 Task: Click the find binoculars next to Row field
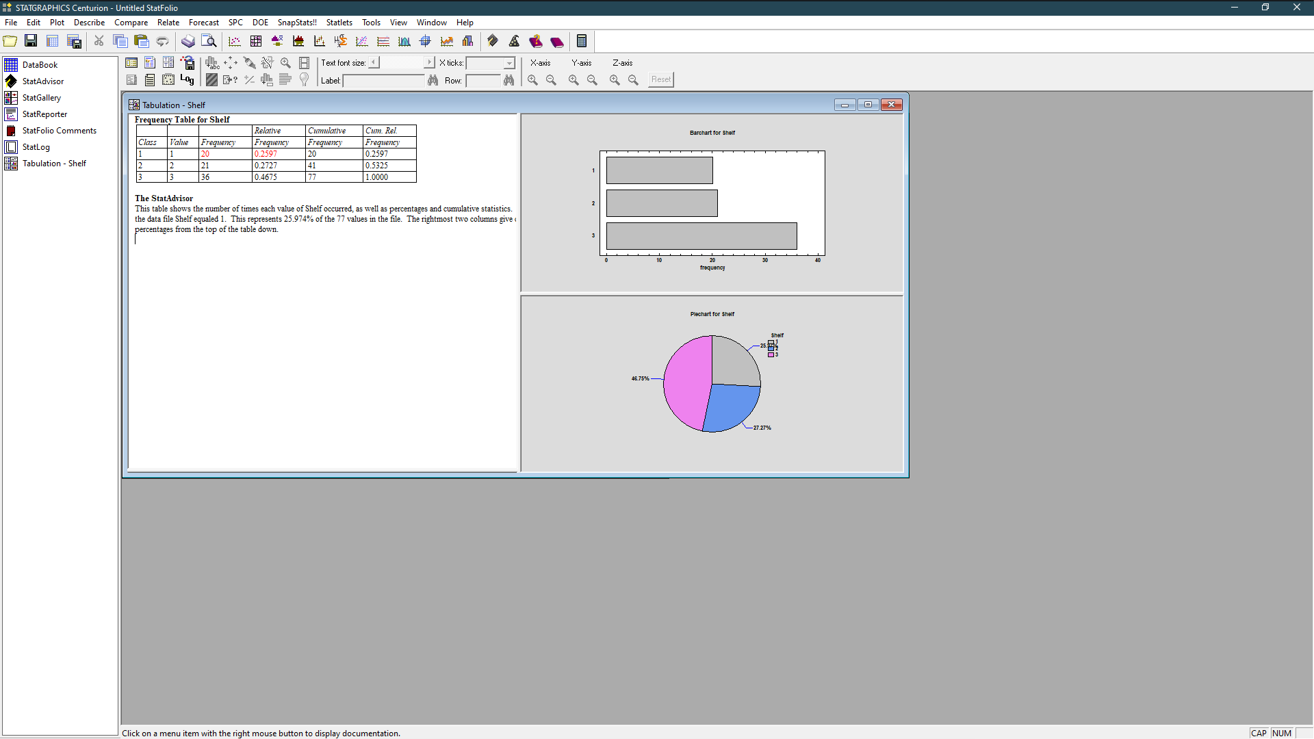tap(509, 80)
